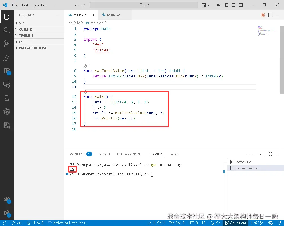Screen dimensions: 284x226
Task: Click the 'Signed out' Copilot status
Action: pos(236,223)
